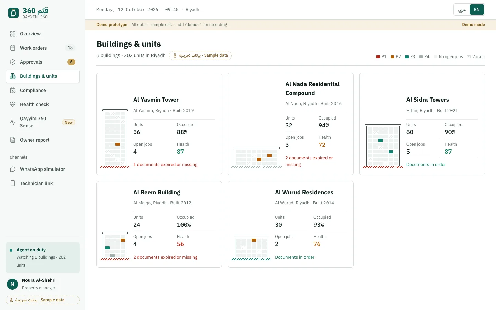Viewport: 496px width, 310px height.
Task: Click Al Sidra 'Documents in order' status
Action: (x=426, y=165)
